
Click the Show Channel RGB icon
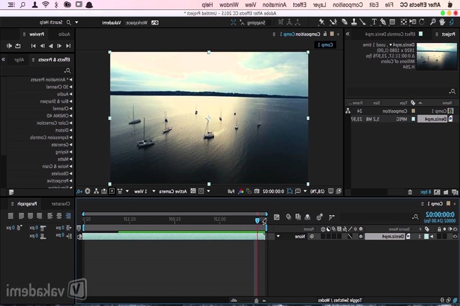(x=241, y=191)
